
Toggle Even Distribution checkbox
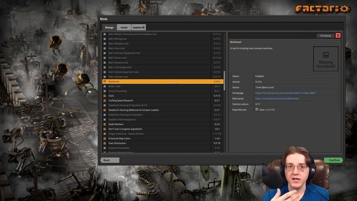click(x=105, y=143)
